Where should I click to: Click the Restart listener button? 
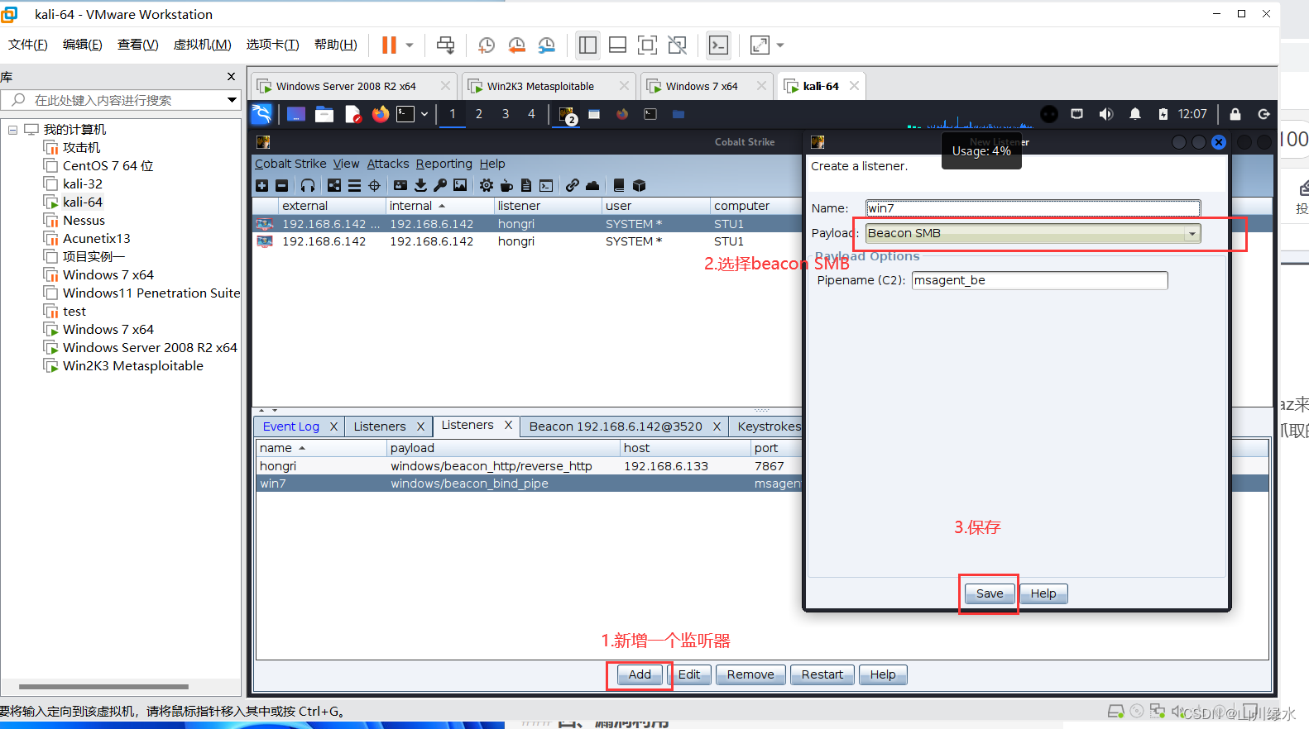click(x=822, y=674)
